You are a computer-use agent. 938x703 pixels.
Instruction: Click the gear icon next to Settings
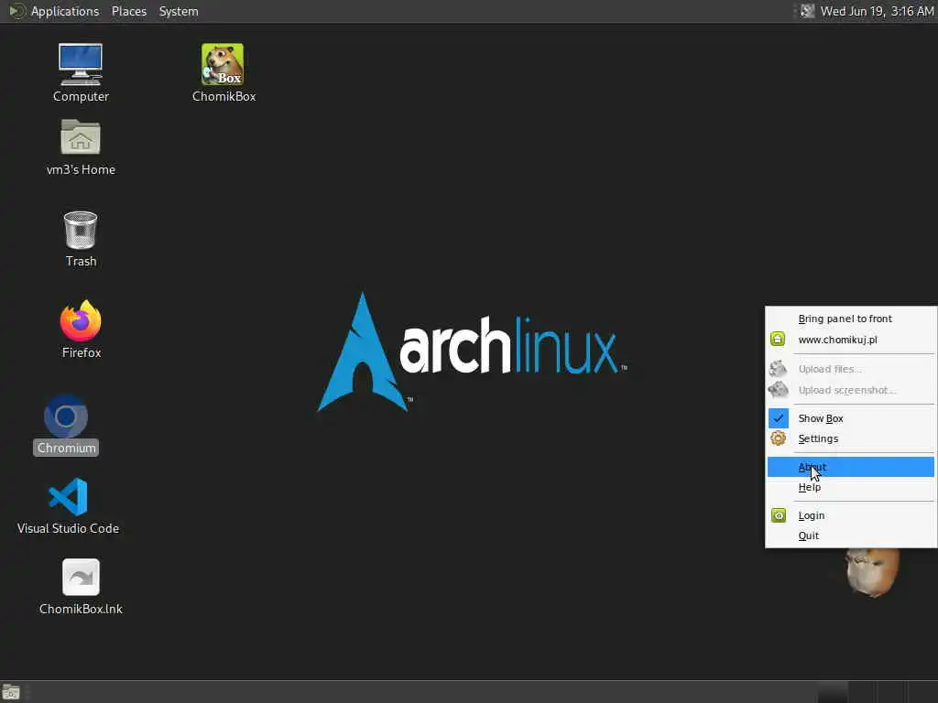coord(778,438)
